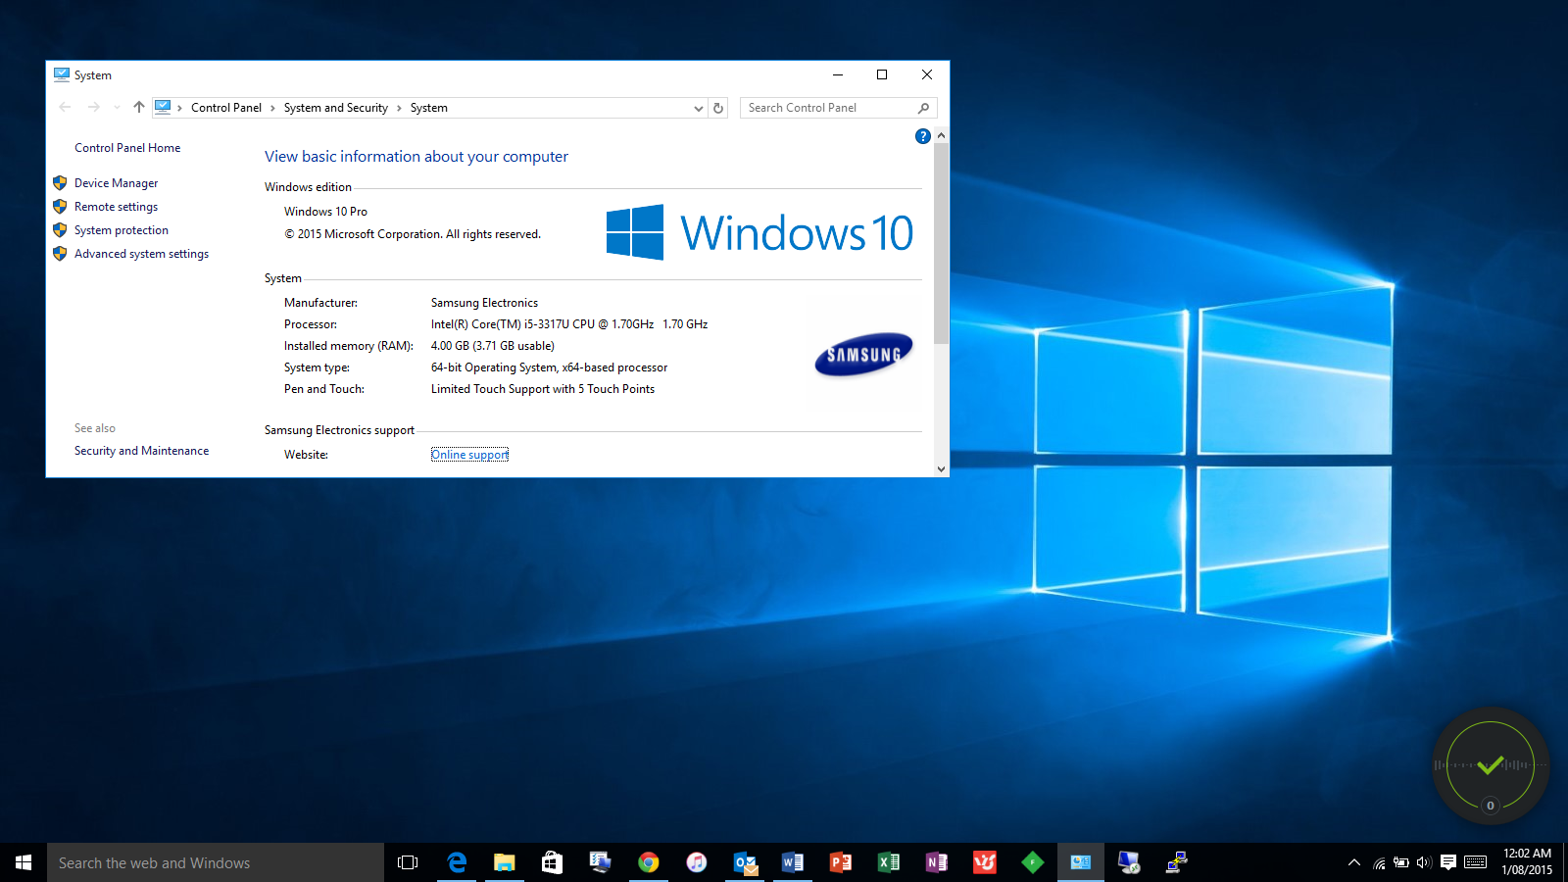1568x882 pixels.
Task: Launch Google Chrome from the taskbar
Action: click(648, 862)
